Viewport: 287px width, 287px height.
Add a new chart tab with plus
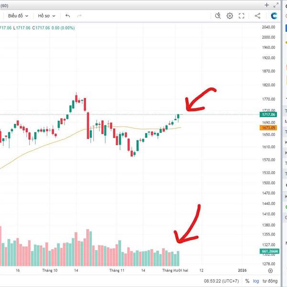(267, 5)
